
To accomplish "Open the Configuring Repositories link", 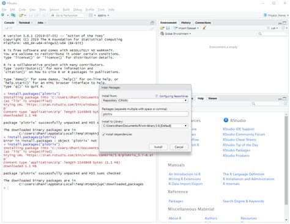I will pyautogui.click(x=174, y=96).
